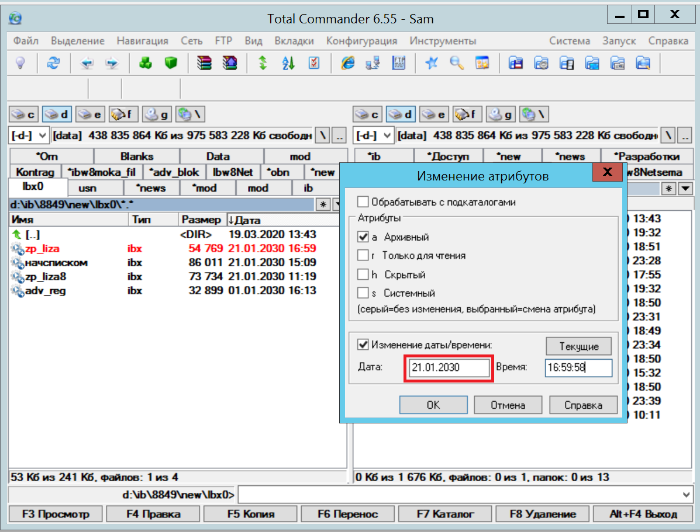700x532 pixels.
Task: Click the books icon with blue arrow
Action: [x=229, y=63]
